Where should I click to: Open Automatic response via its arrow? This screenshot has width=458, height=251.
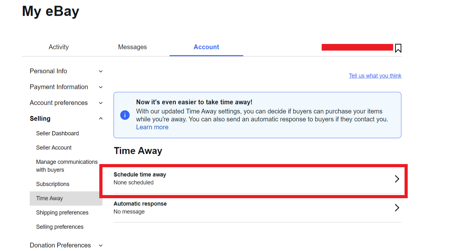coord(397,208)
